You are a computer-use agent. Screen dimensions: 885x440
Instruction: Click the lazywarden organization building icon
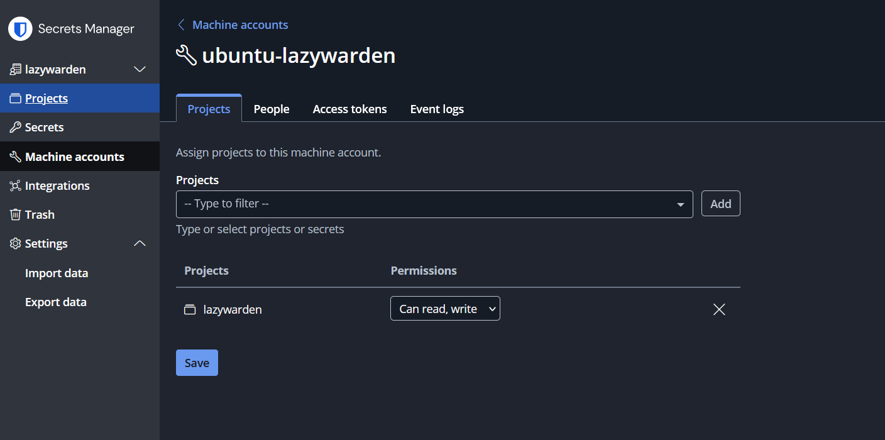[x=16, y=69]
